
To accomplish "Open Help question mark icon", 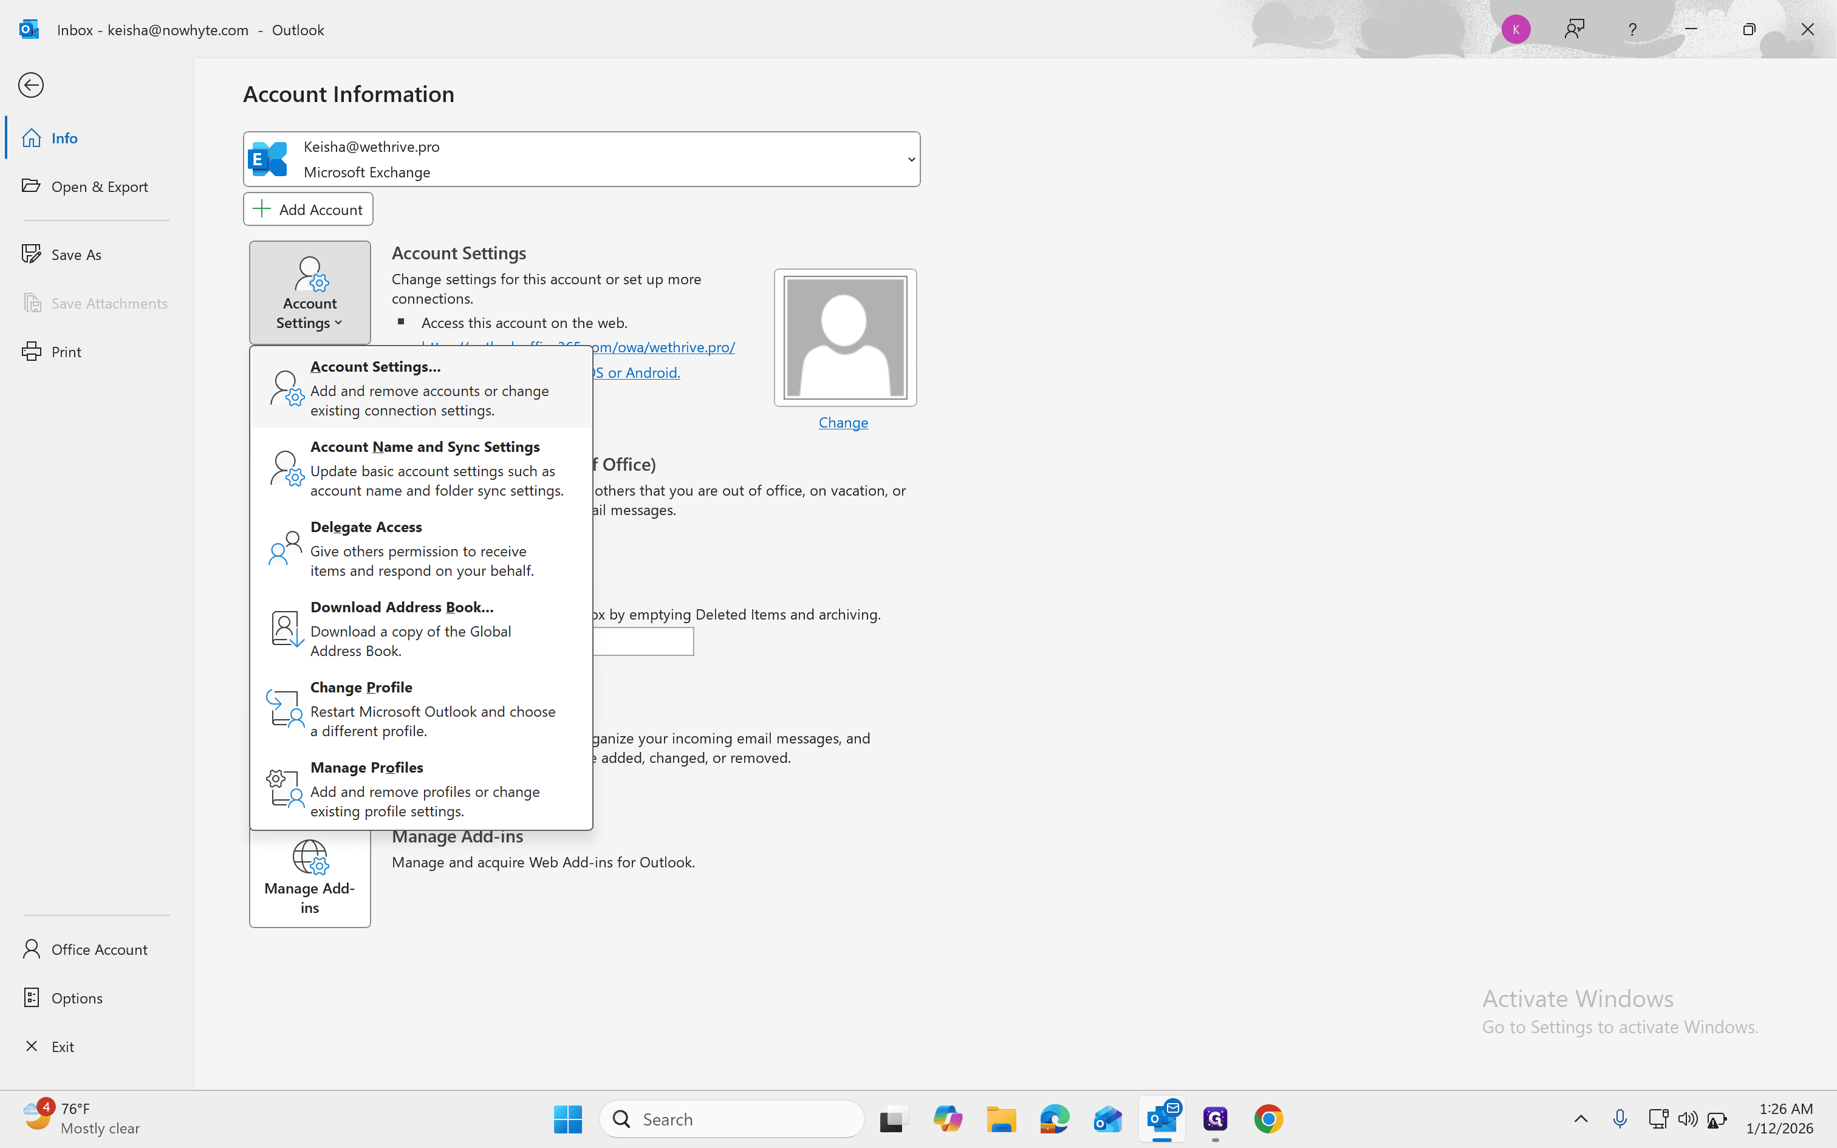I will tap(1632, 30).
